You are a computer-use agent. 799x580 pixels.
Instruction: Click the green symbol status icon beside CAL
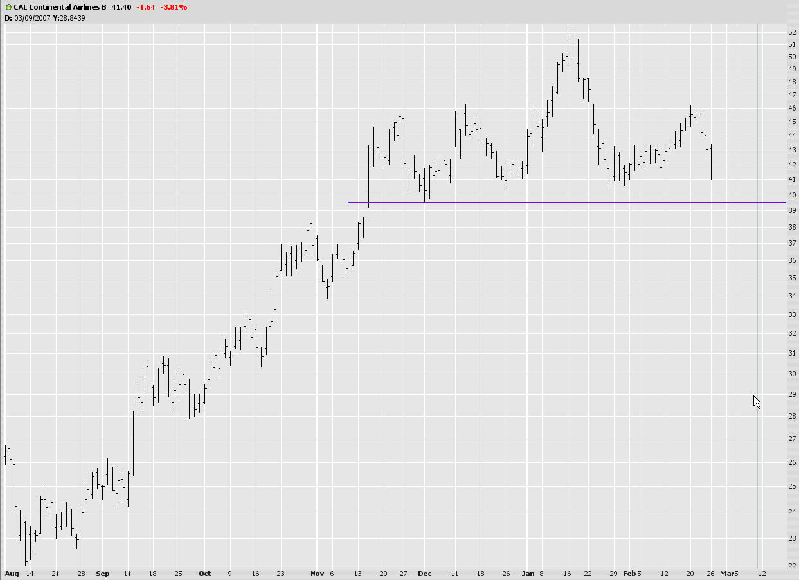8,7
